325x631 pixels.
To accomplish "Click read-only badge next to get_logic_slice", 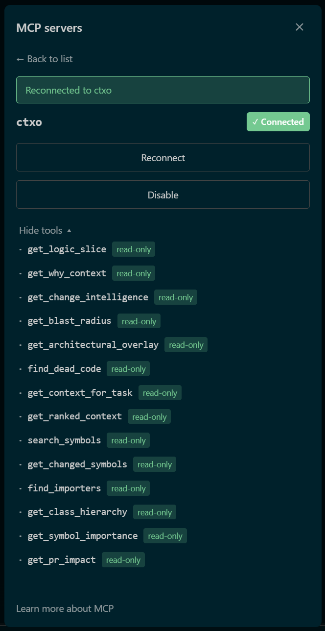I will click(134, 249).
